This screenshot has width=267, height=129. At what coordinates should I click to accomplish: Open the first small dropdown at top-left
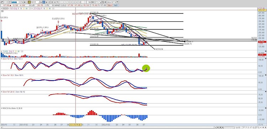pos(7,2)
